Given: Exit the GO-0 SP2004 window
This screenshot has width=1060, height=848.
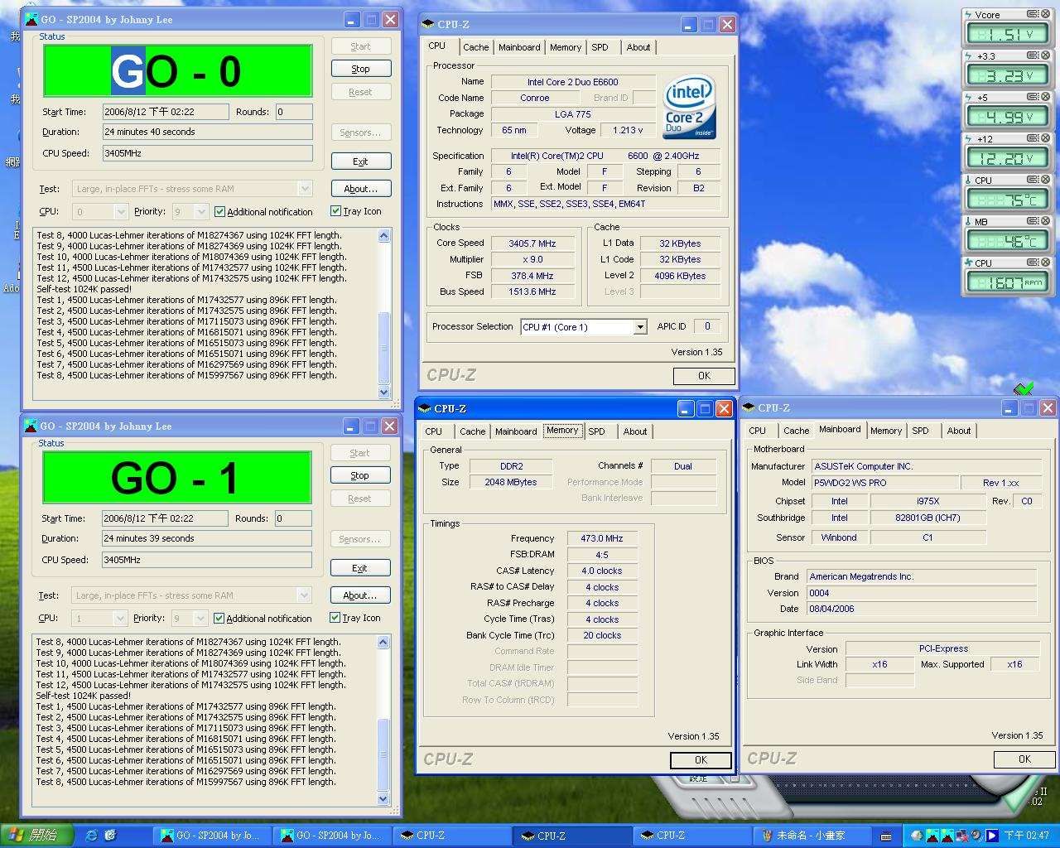Looking at the screenshot, I should click(360, 161).
